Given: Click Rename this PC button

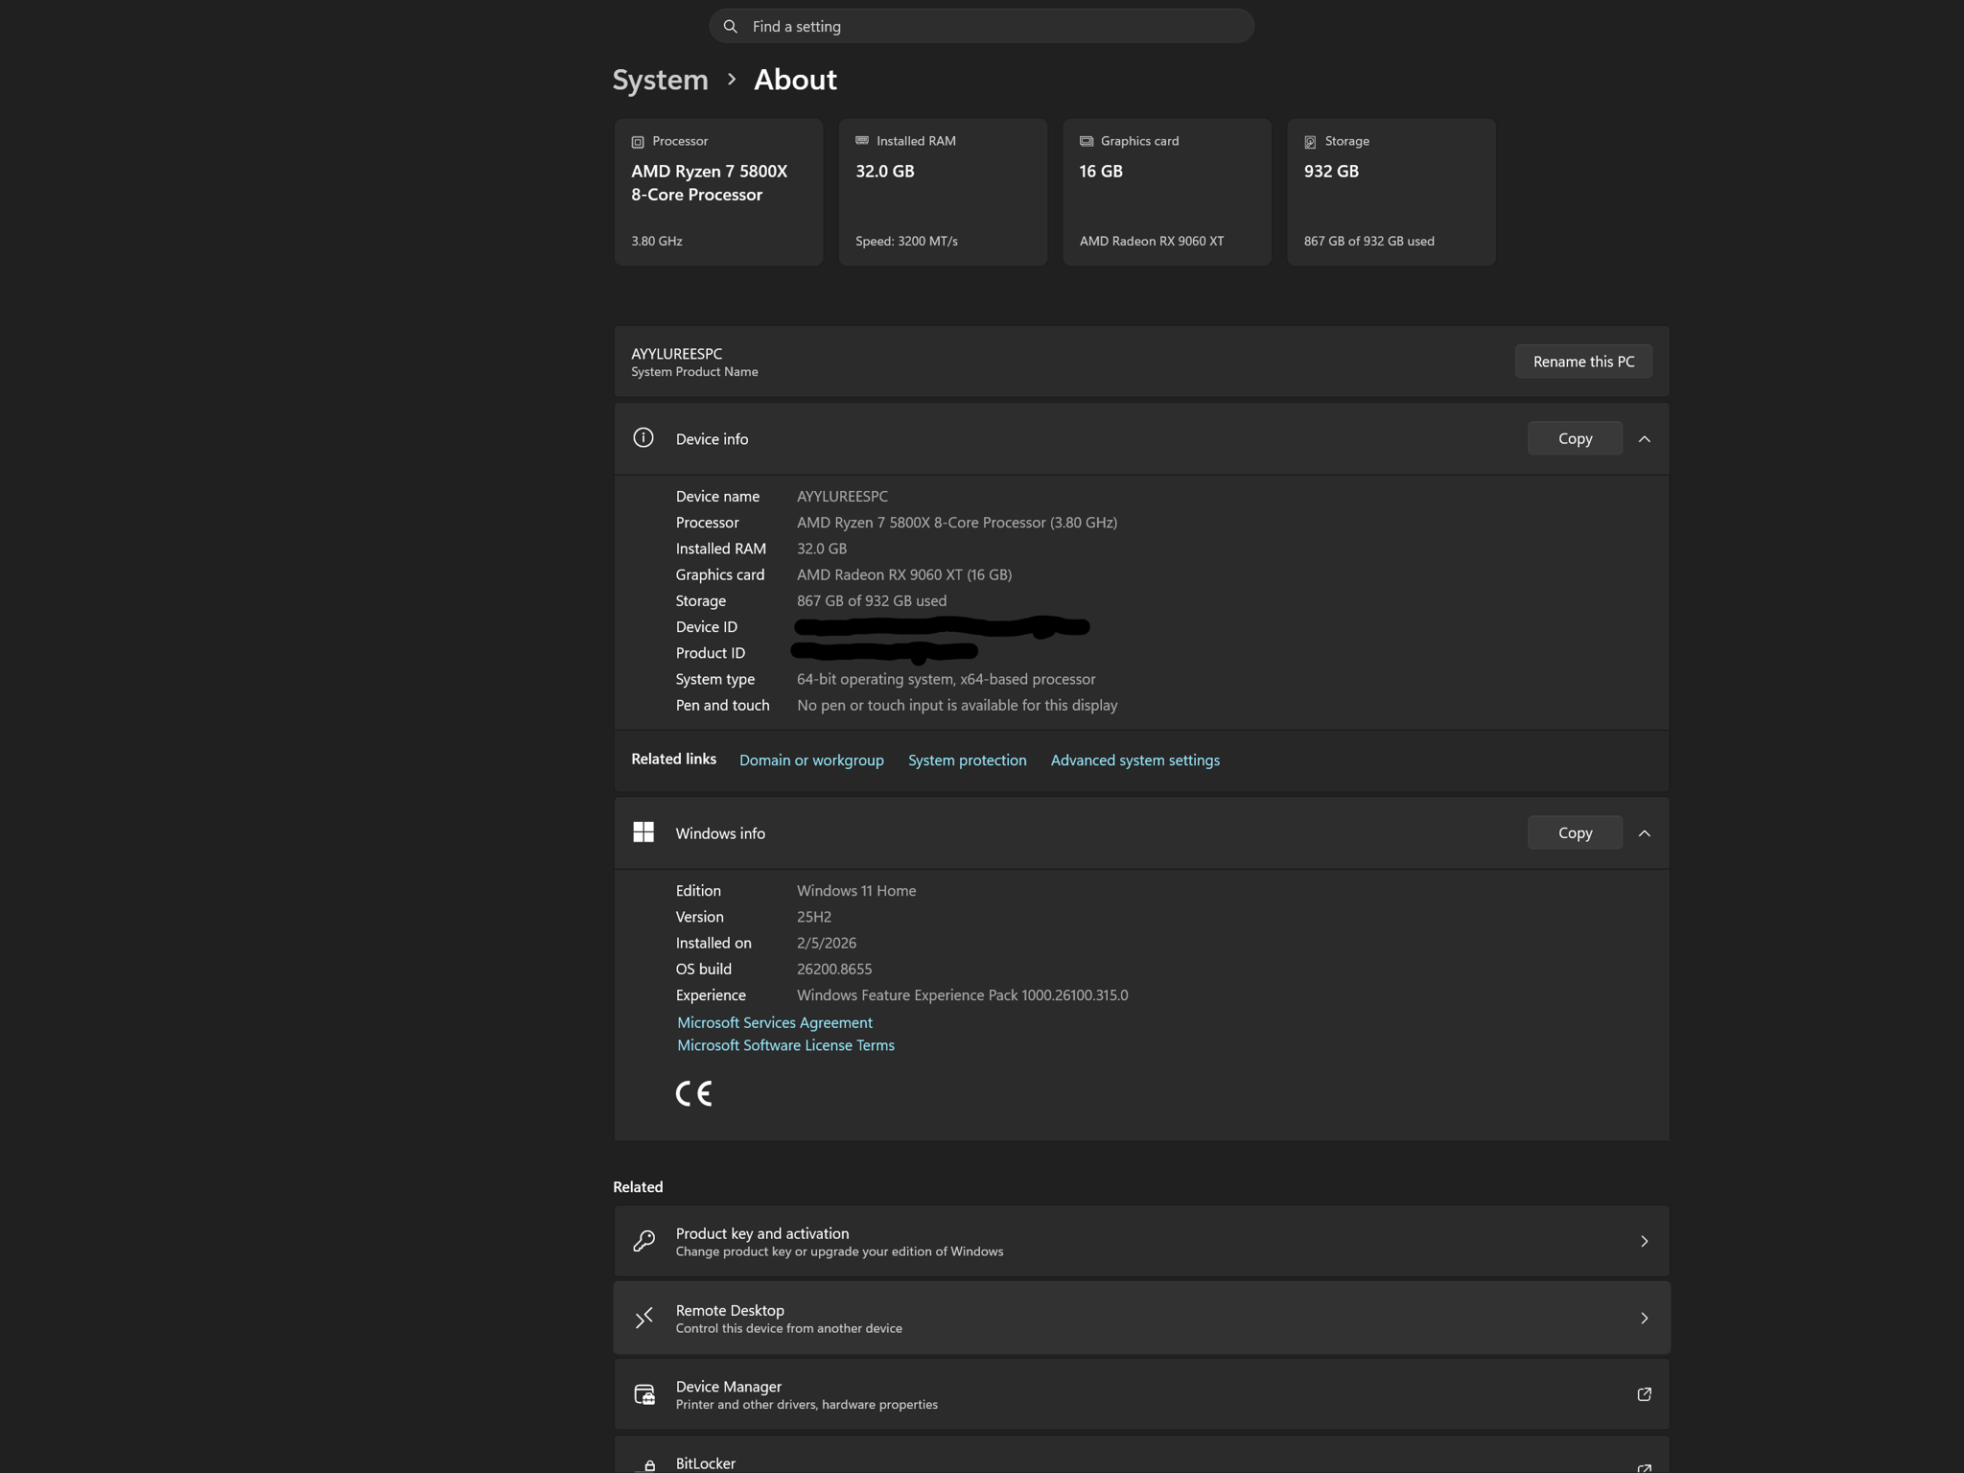Looking at the screenshot, I should [1583, 362].
